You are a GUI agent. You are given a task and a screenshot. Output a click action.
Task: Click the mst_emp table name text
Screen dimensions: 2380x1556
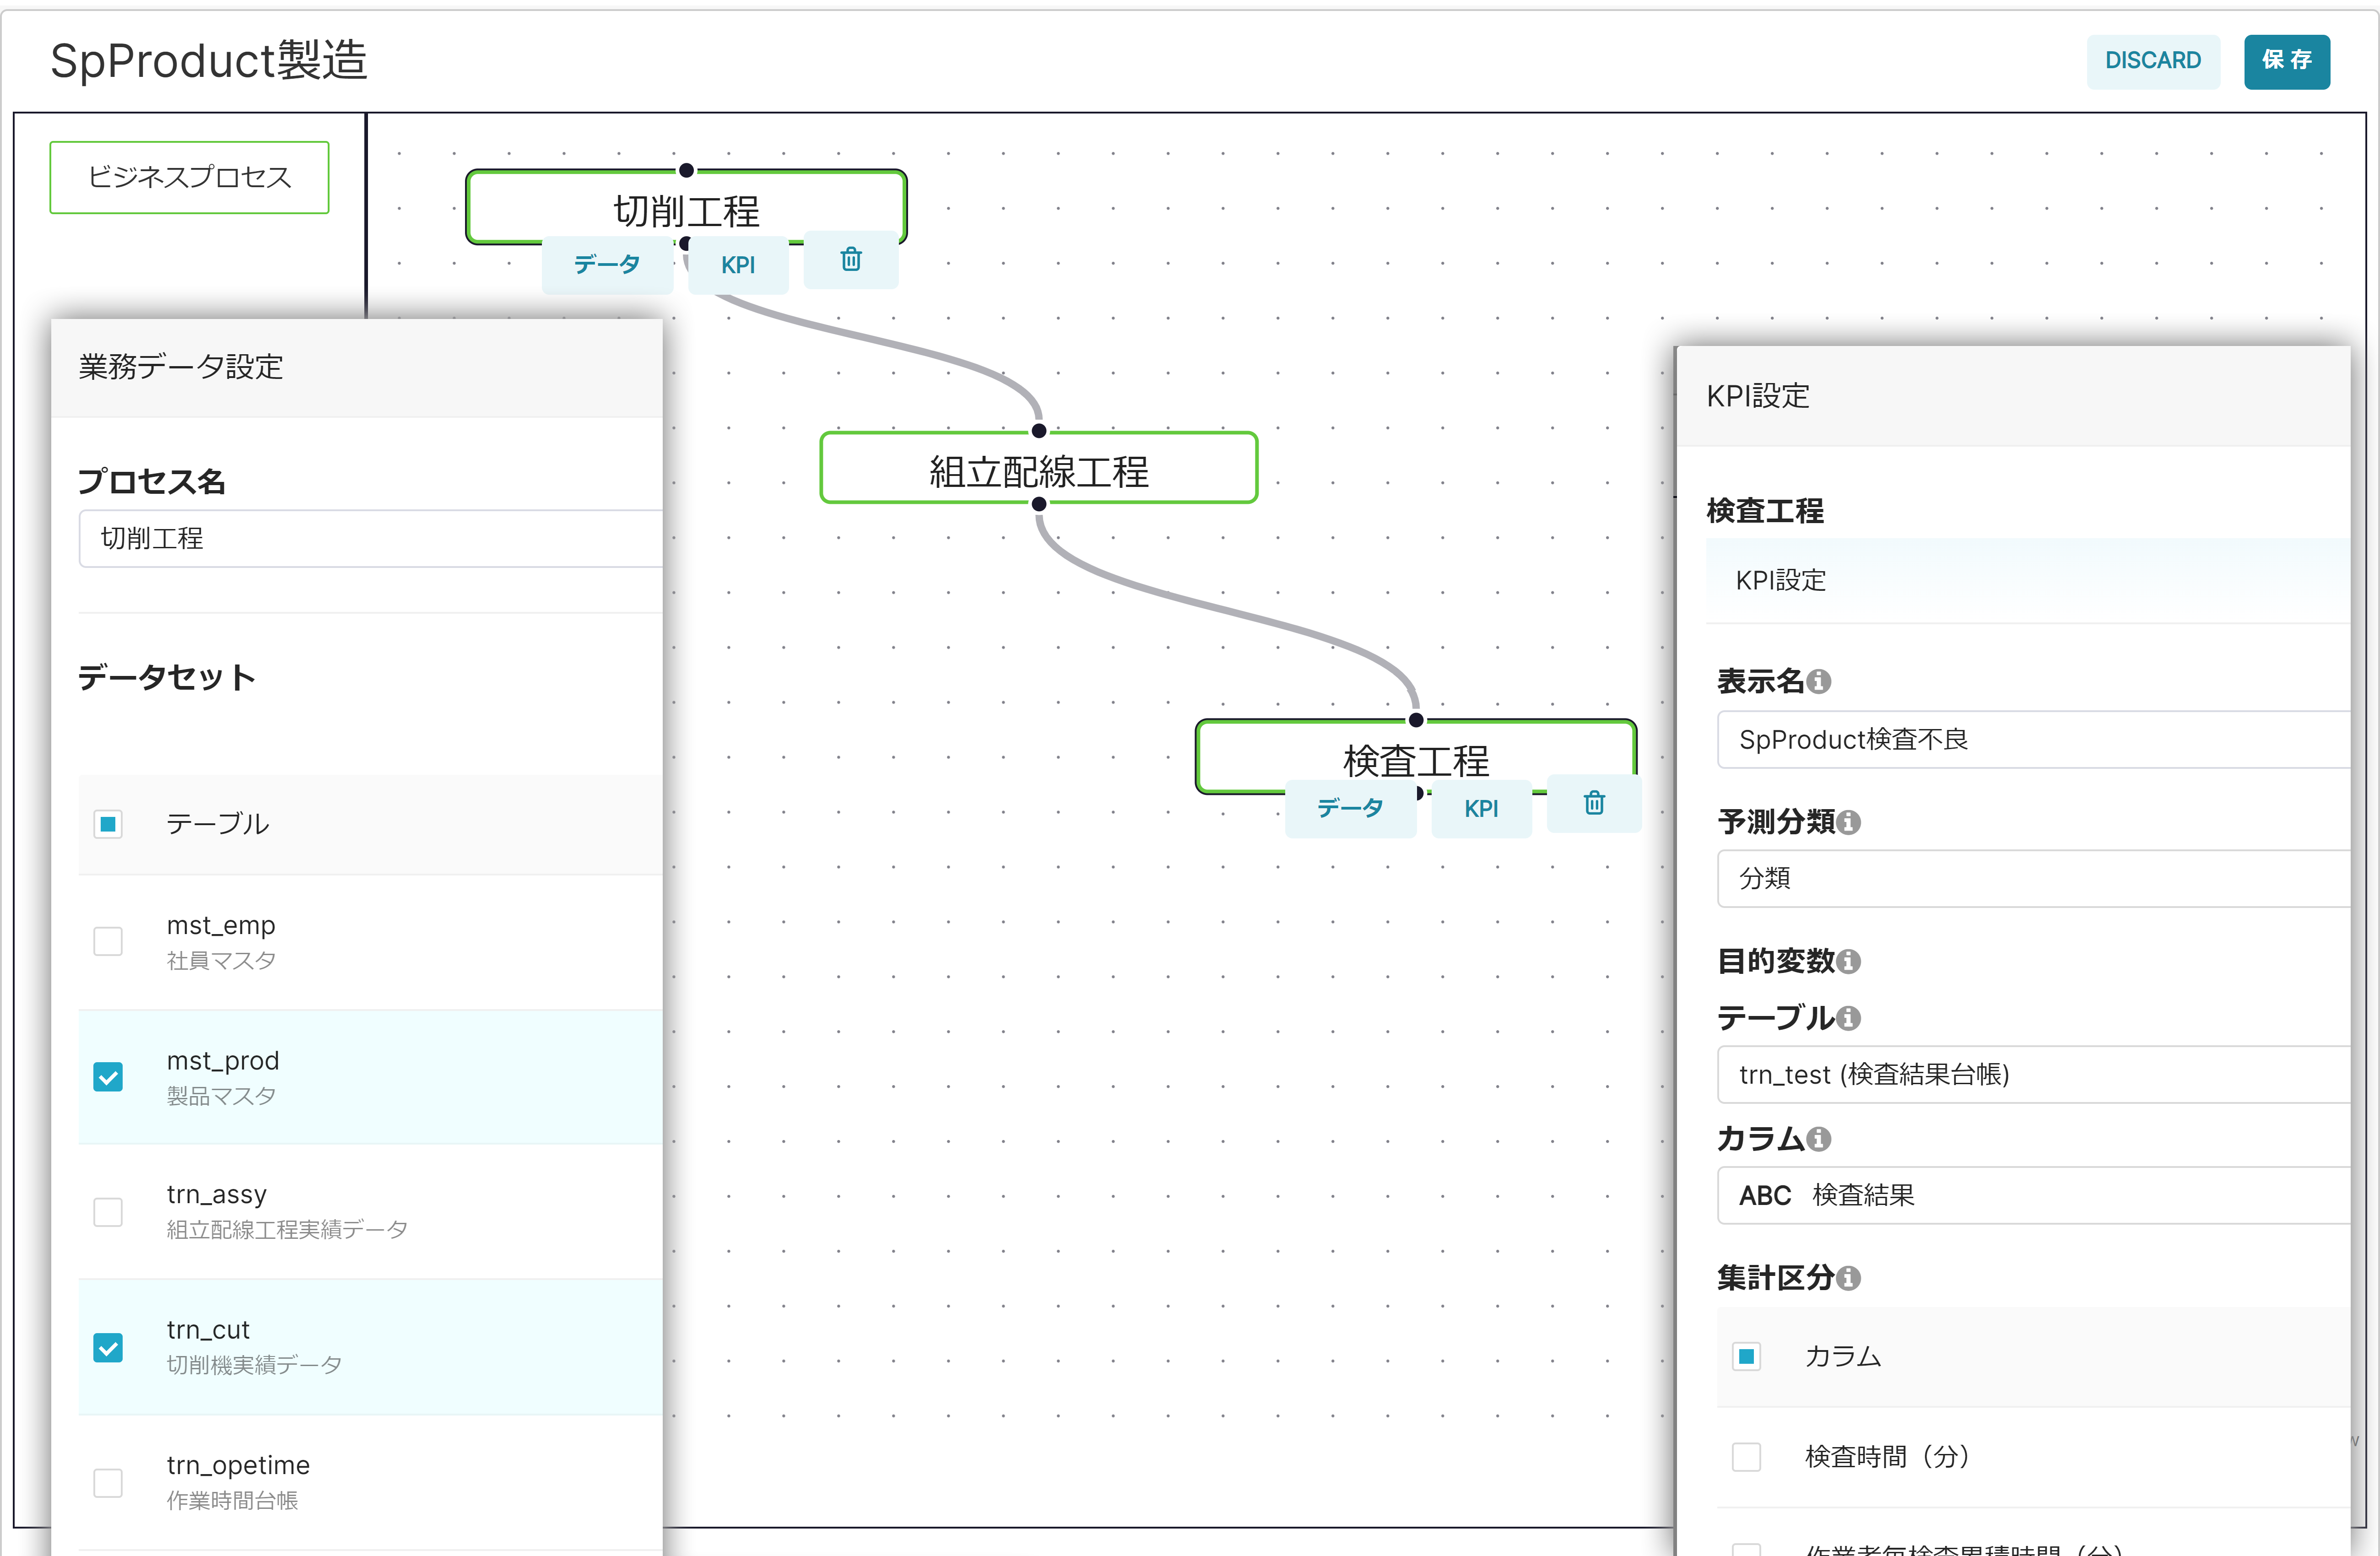221,926
